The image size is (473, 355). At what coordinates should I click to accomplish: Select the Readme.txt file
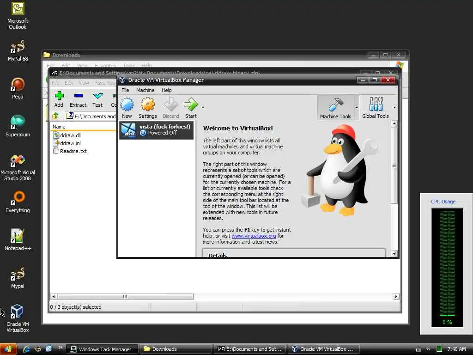70,151
